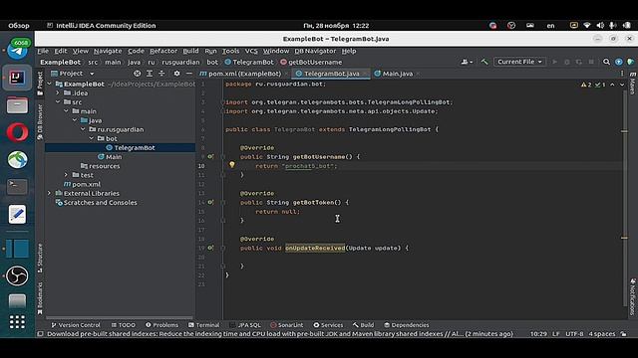
Task: Open the DB Navigator menu
Action: coord(315,51)
